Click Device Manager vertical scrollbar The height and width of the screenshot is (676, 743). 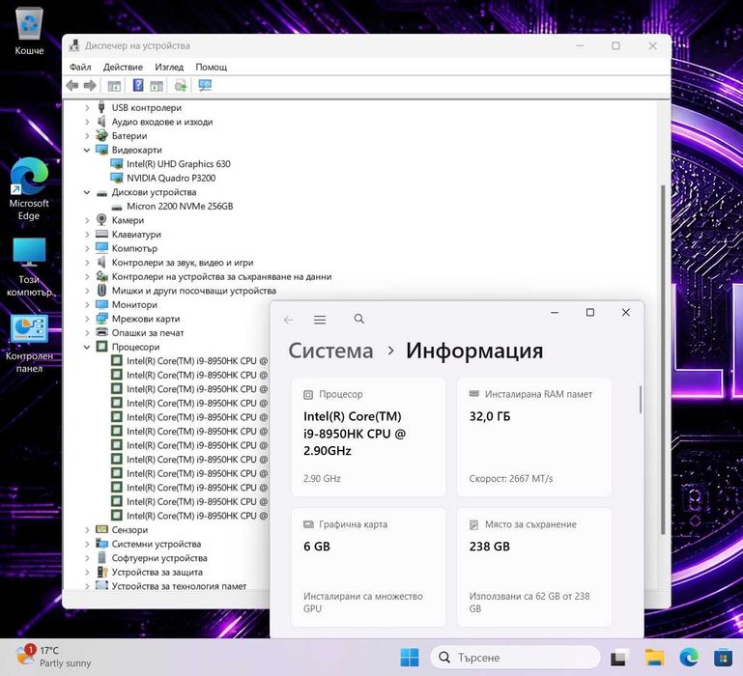[x=663, y=360]
